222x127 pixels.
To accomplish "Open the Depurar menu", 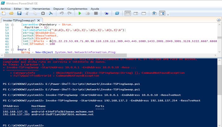I will pyautogui.click(x=59, y=9).
